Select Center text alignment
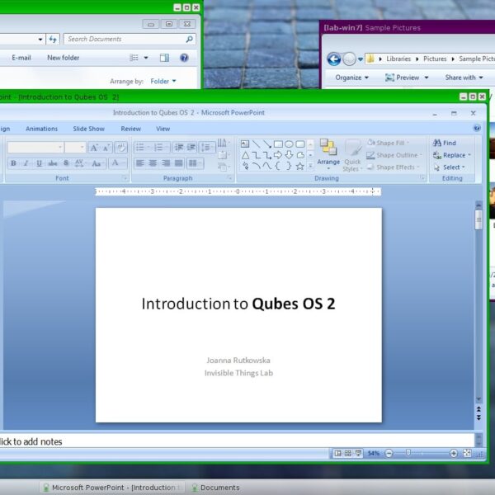The image size is (495, 495). (x=153, y=163)
